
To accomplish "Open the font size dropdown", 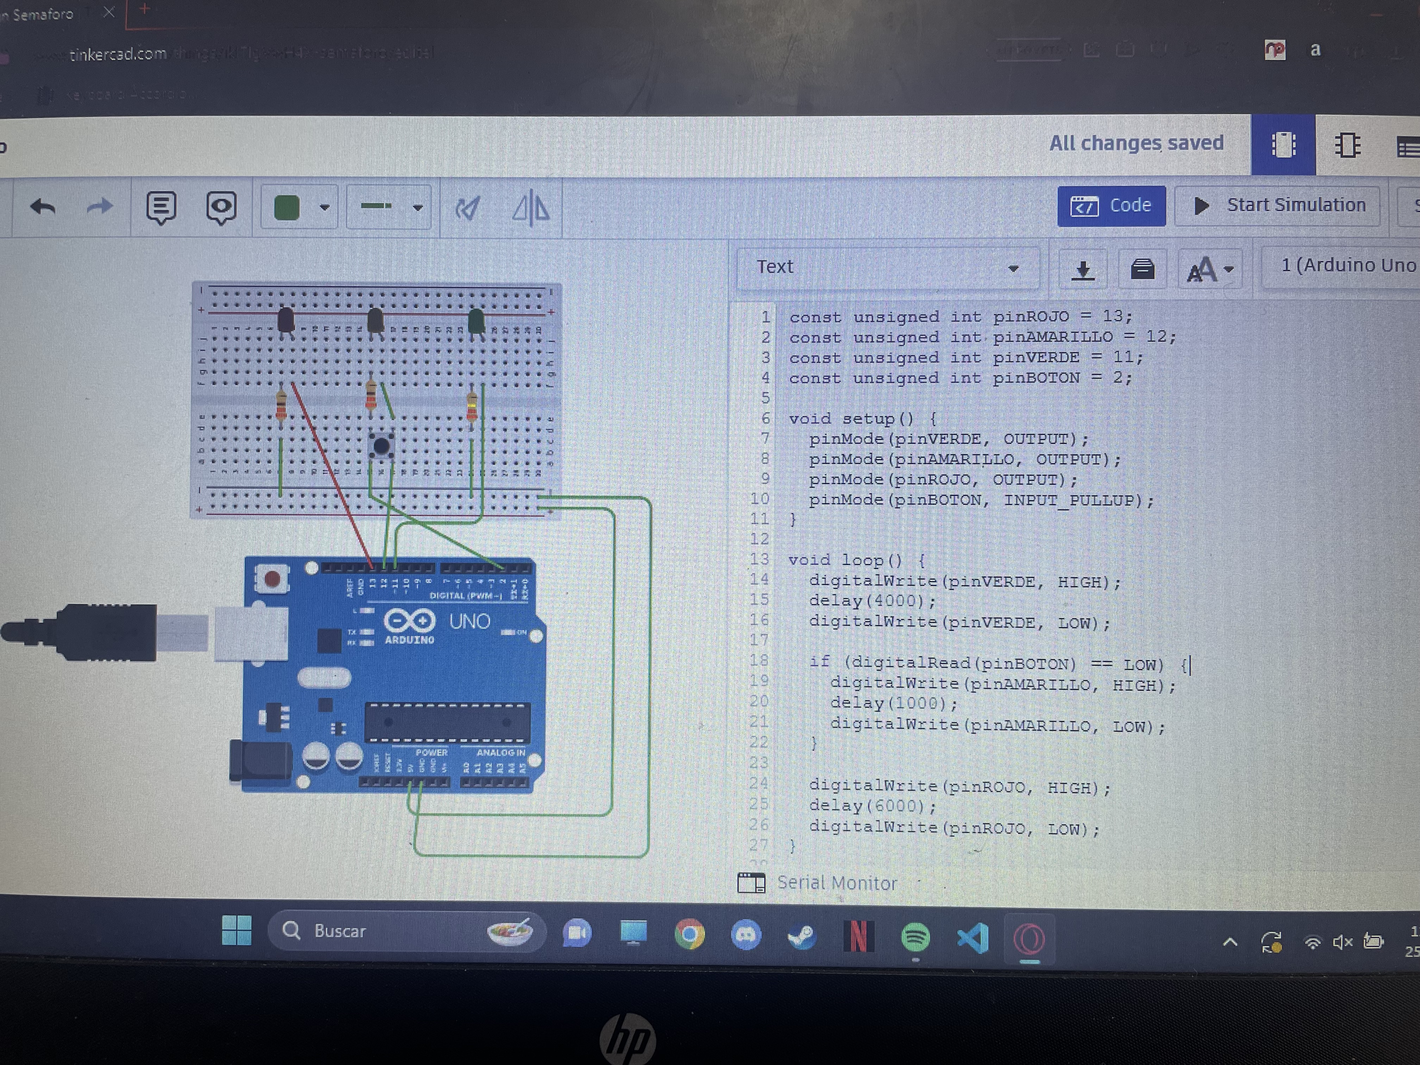I will (1209, 270).
